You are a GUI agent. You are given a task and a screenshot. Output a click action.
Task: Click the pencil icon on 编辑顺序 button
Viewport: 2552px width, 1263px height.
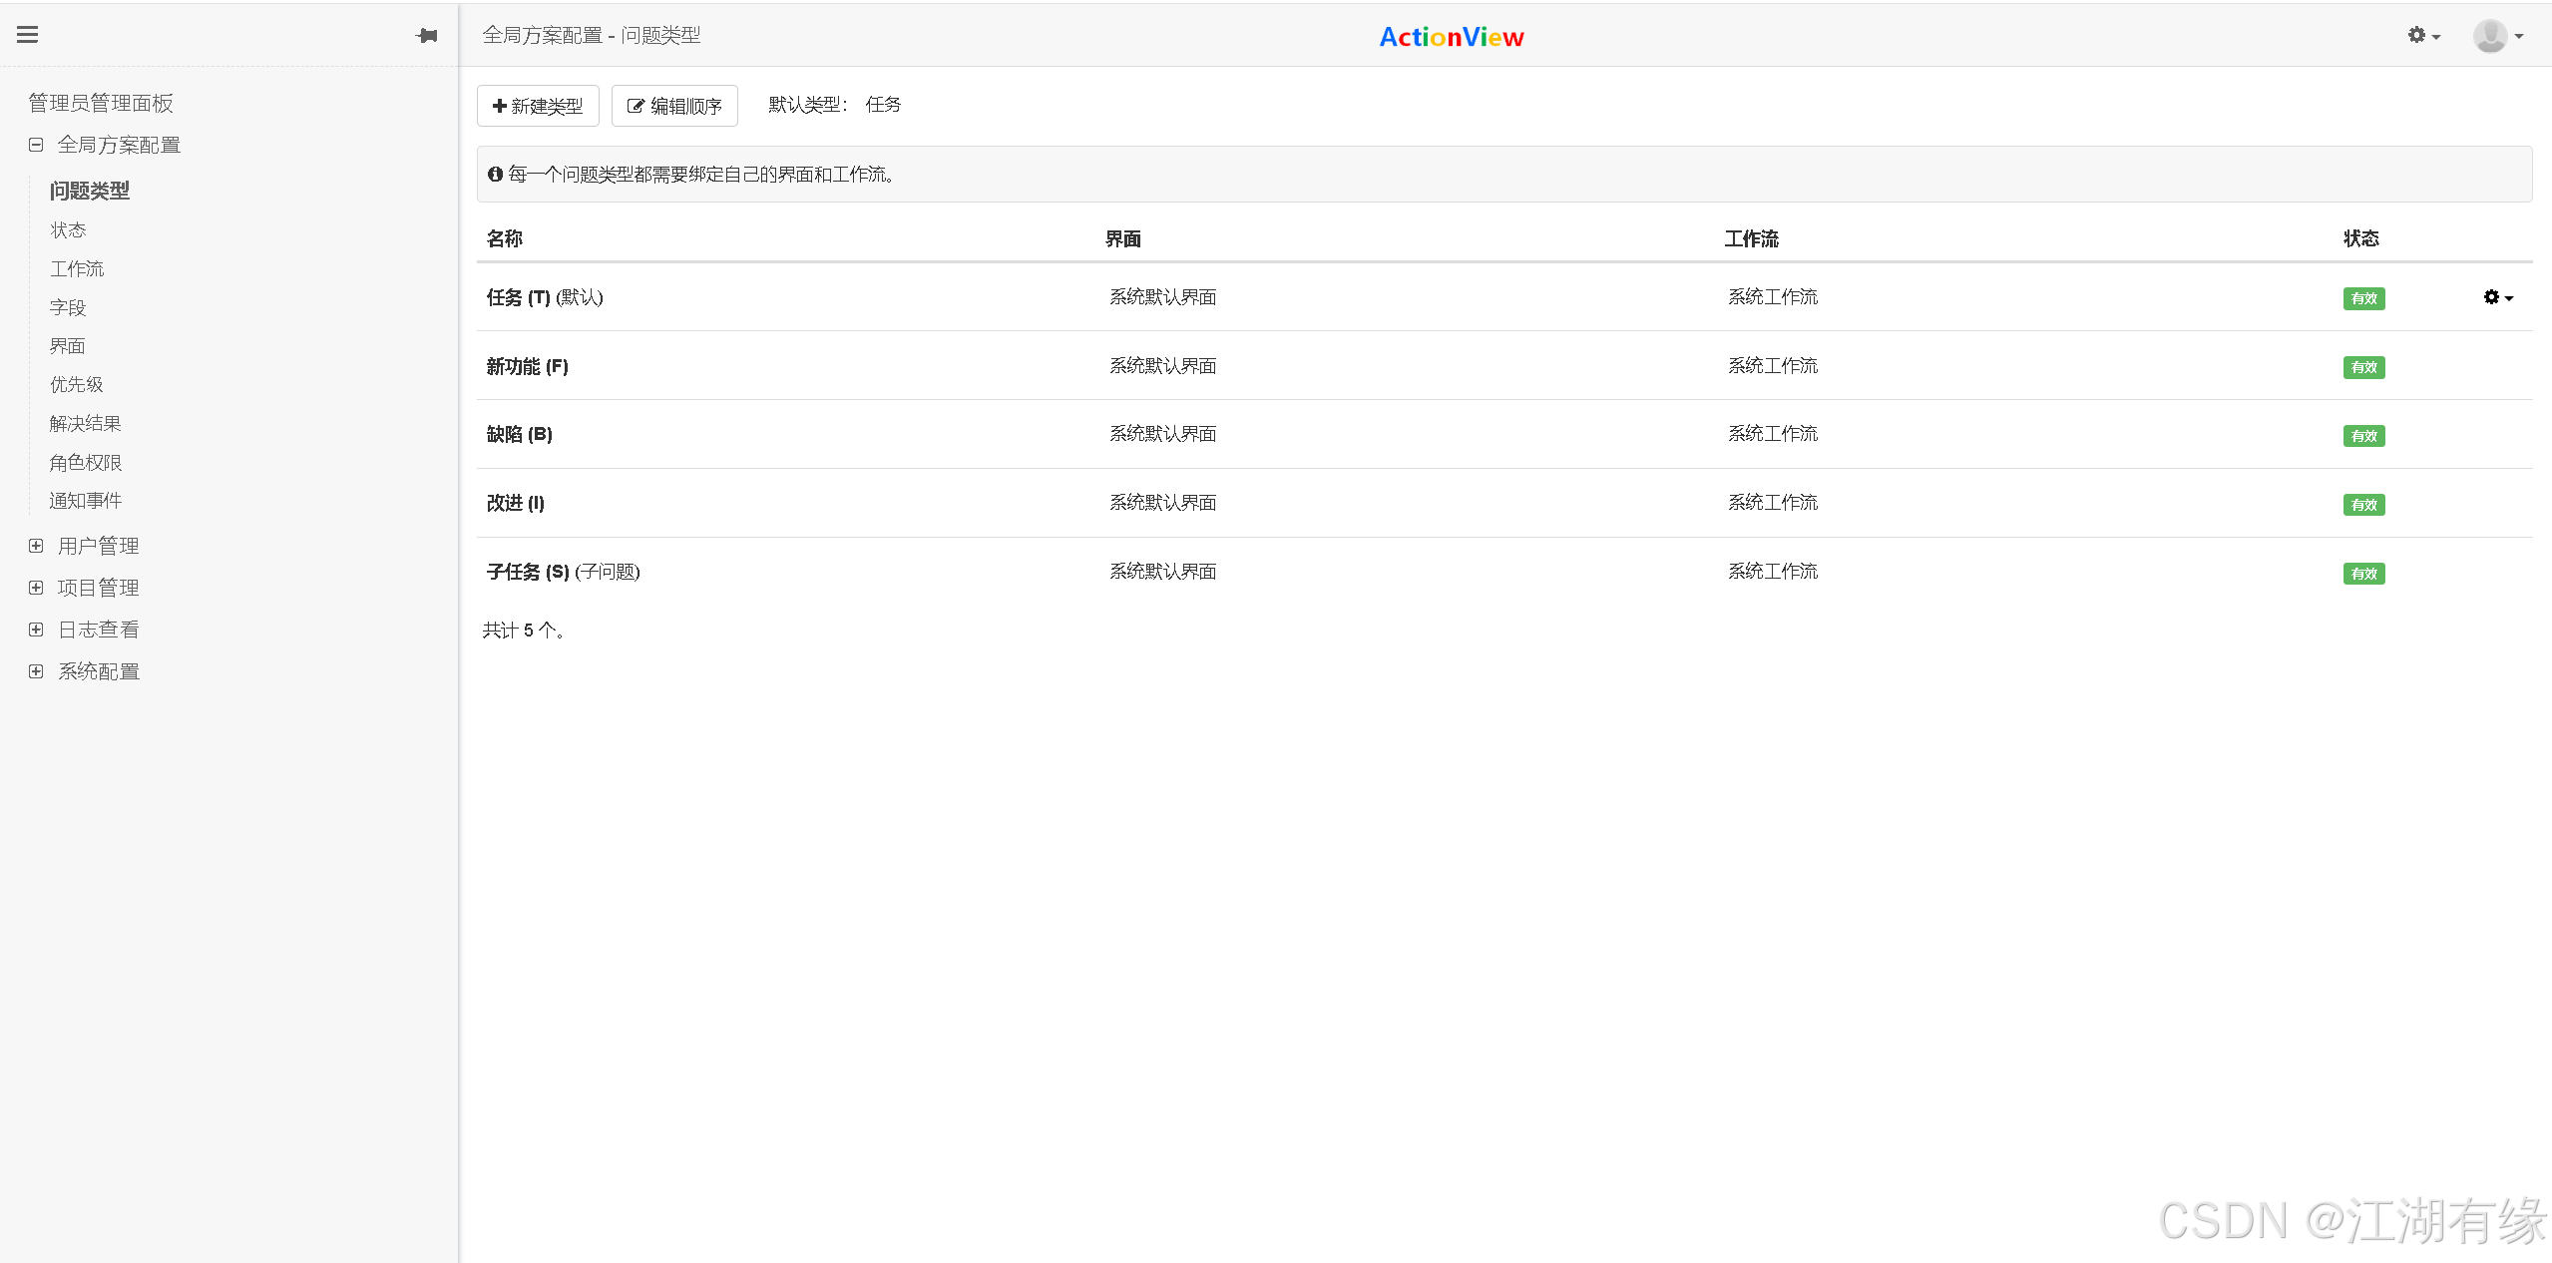pos(636,105)
